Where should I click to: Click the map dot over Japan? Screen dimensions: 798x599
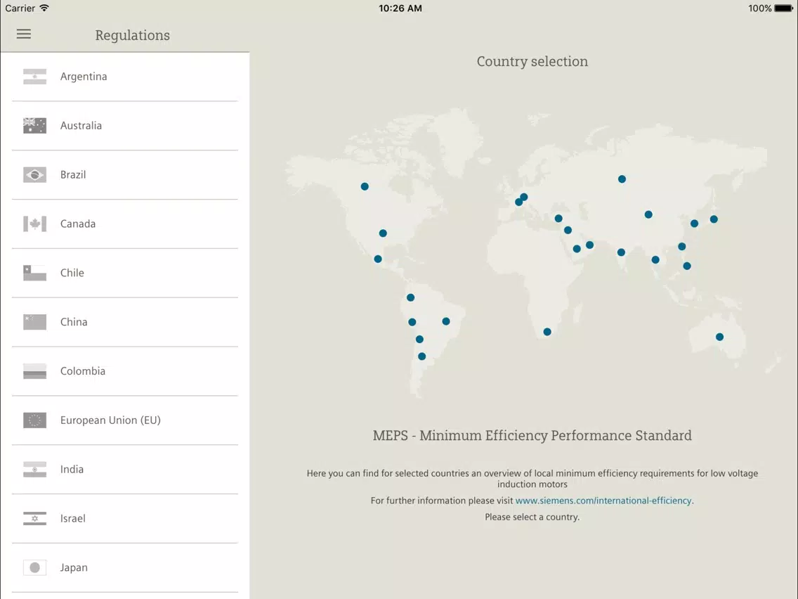(x=714, y=219)
